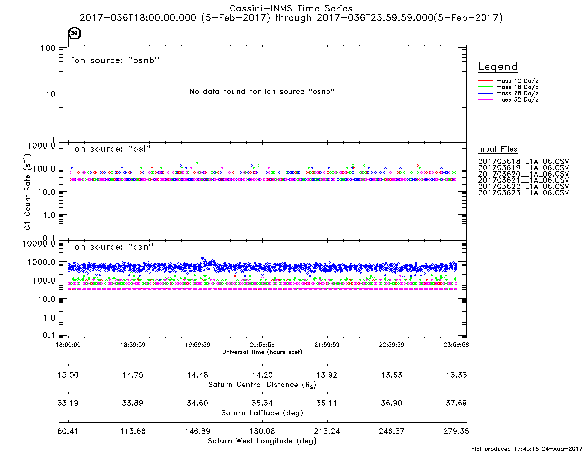Image resolution: width=583 pixels, height=451 pixels.
Task: Click the 19:59:59 time axis tick label
Action: point(198,345)
